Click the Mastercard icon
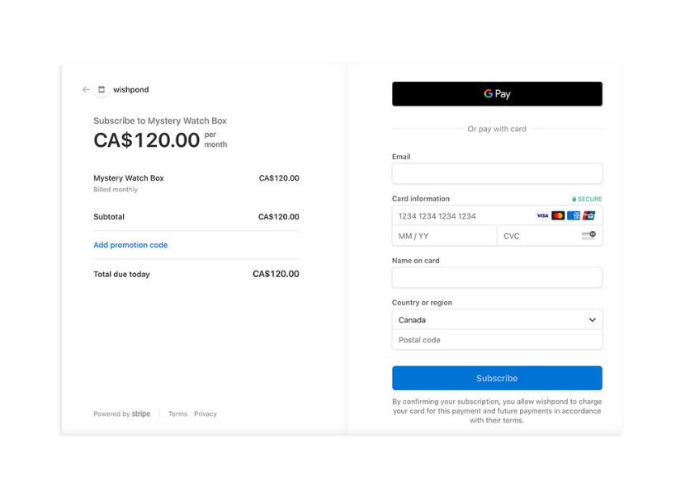Screen dimensions: 685x495 [x=558, y=216]
